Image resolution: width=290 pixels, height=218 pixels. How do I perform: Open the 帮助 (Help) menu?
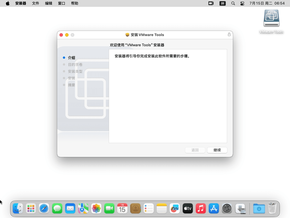(x=75, y=3)
